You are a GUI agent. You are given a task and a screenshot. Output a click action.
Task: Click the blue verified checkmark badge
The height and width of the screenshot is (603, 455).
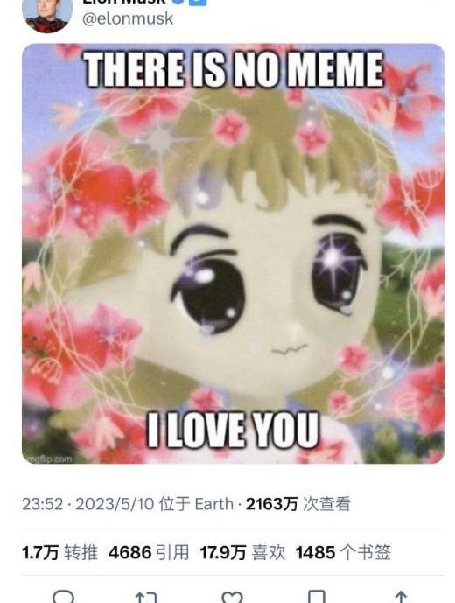coord(179,2)
